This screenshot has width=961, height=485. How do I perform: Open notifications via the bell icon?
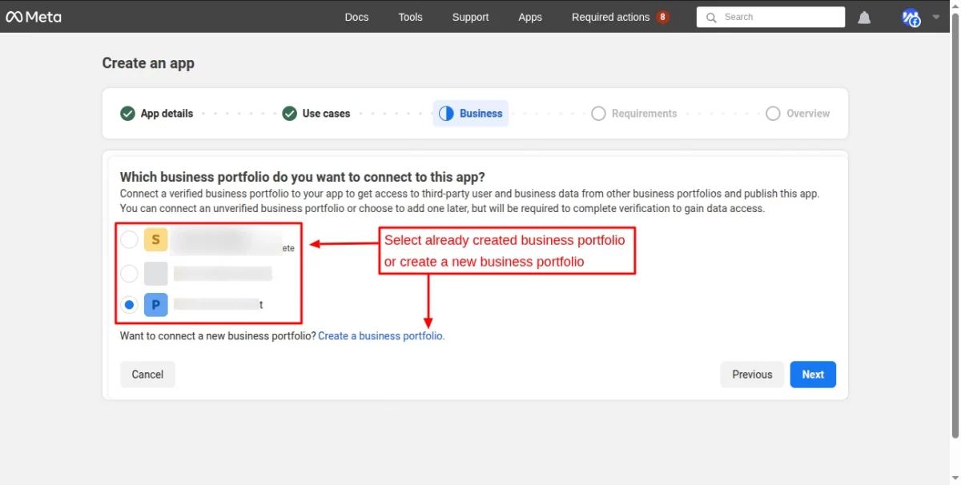click(864, 17)
